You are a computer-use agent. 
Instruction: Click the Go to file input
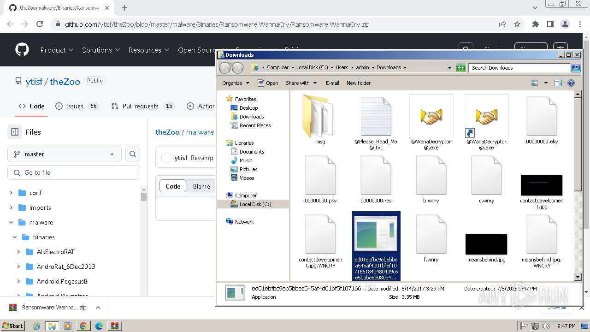74,172
